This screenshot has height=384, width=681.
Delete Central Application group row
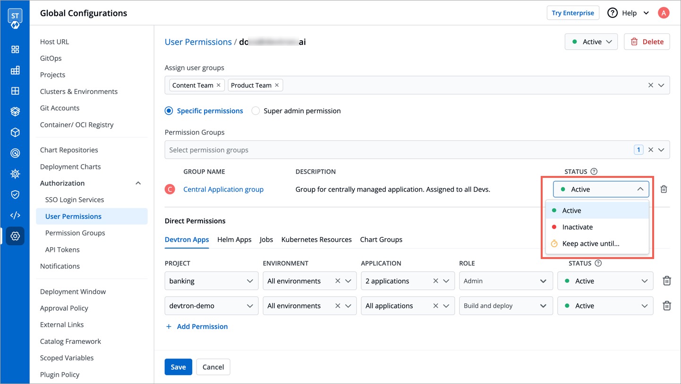664,189
